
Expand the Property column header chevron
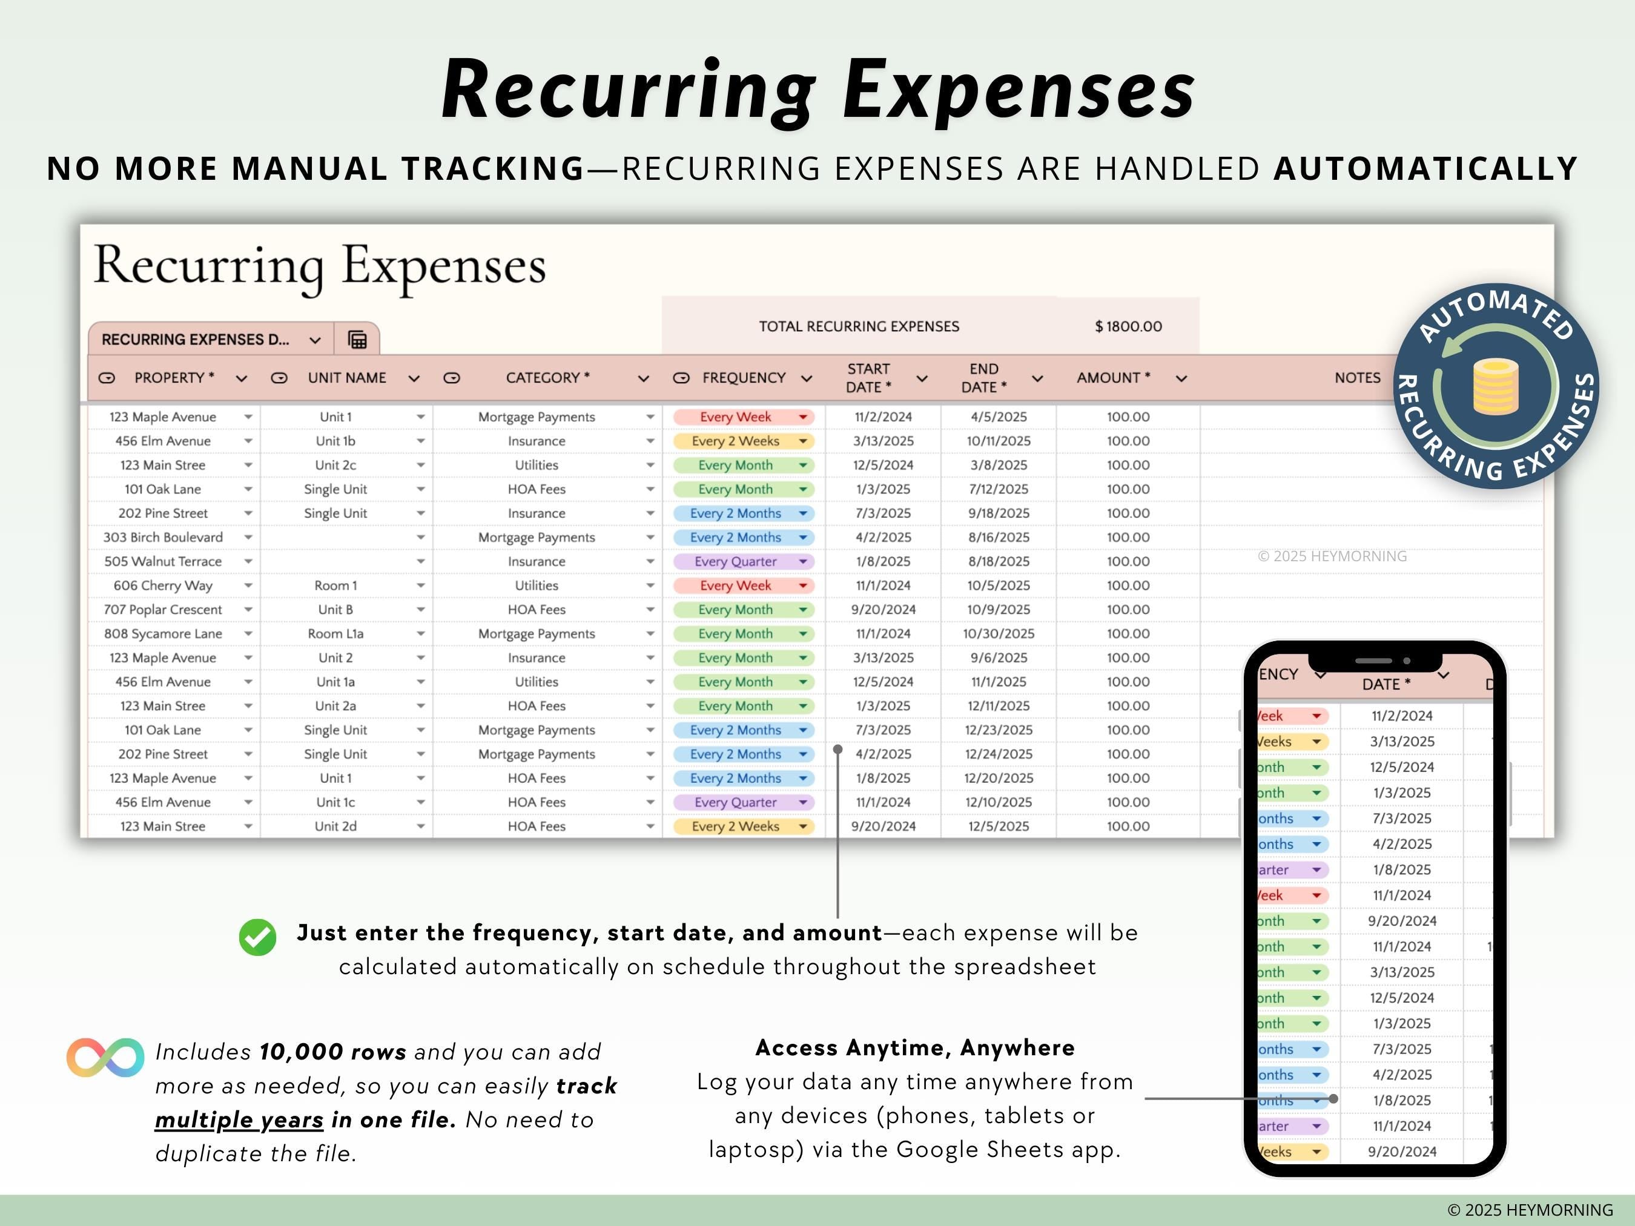(241, 378)
